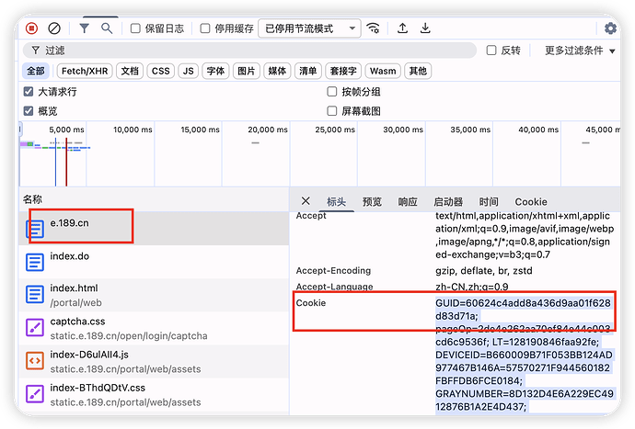The image size is (635, 429).
Task: Open the 时间 tab
Action: pos(489,202)
